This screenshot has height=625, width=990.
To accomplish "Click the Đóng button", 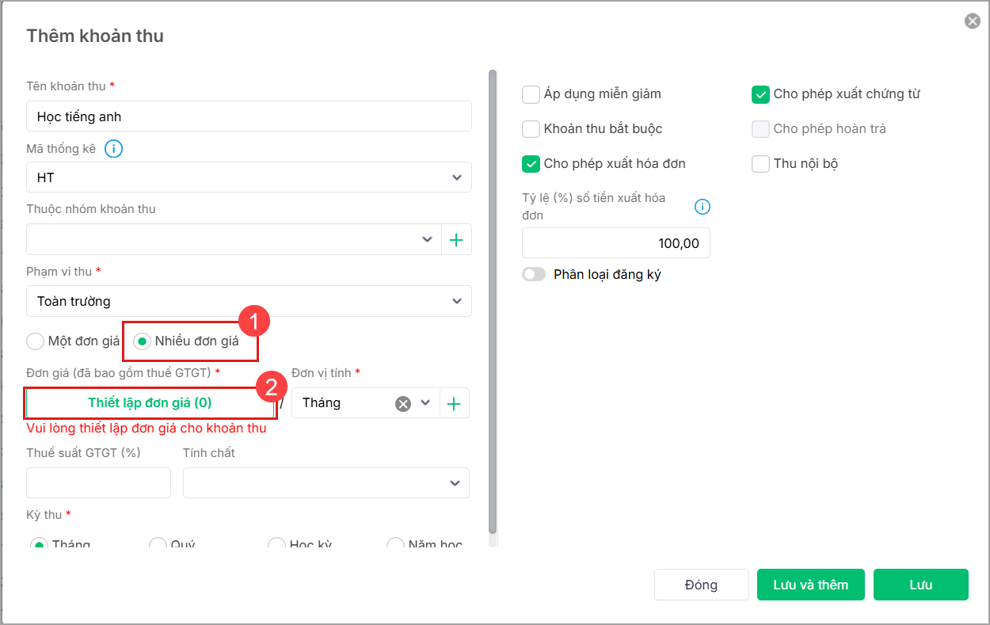I will (x=701, y=585).
